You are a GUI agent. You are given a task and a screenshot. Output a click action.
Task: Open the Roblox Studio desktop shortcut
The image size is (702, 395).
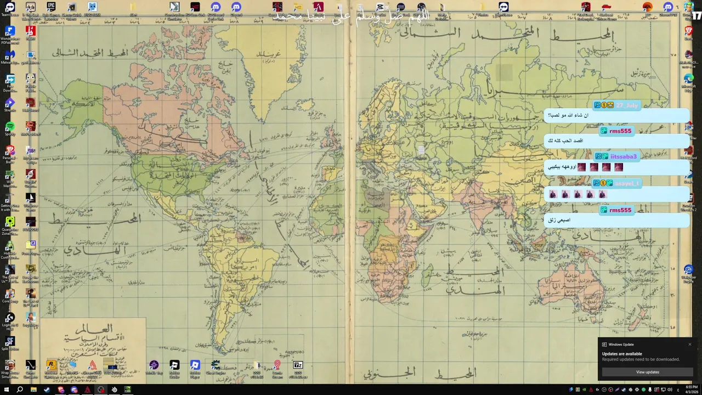pos(174,368)
